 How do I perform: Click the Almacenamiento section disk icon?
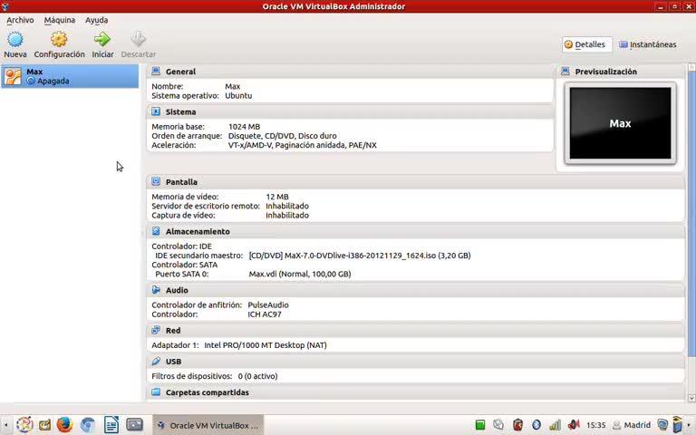156,232
